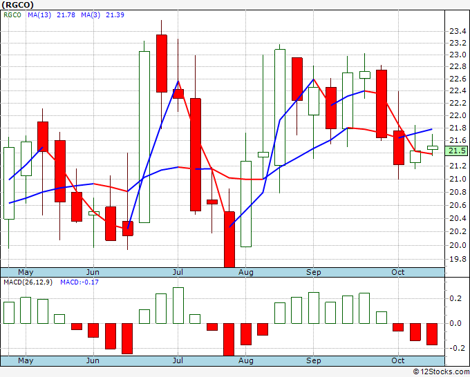The width and height of the screenshot is (470, 377).
Task: Select Jul on the MACD panel timeline
Action: pos(178,360)
